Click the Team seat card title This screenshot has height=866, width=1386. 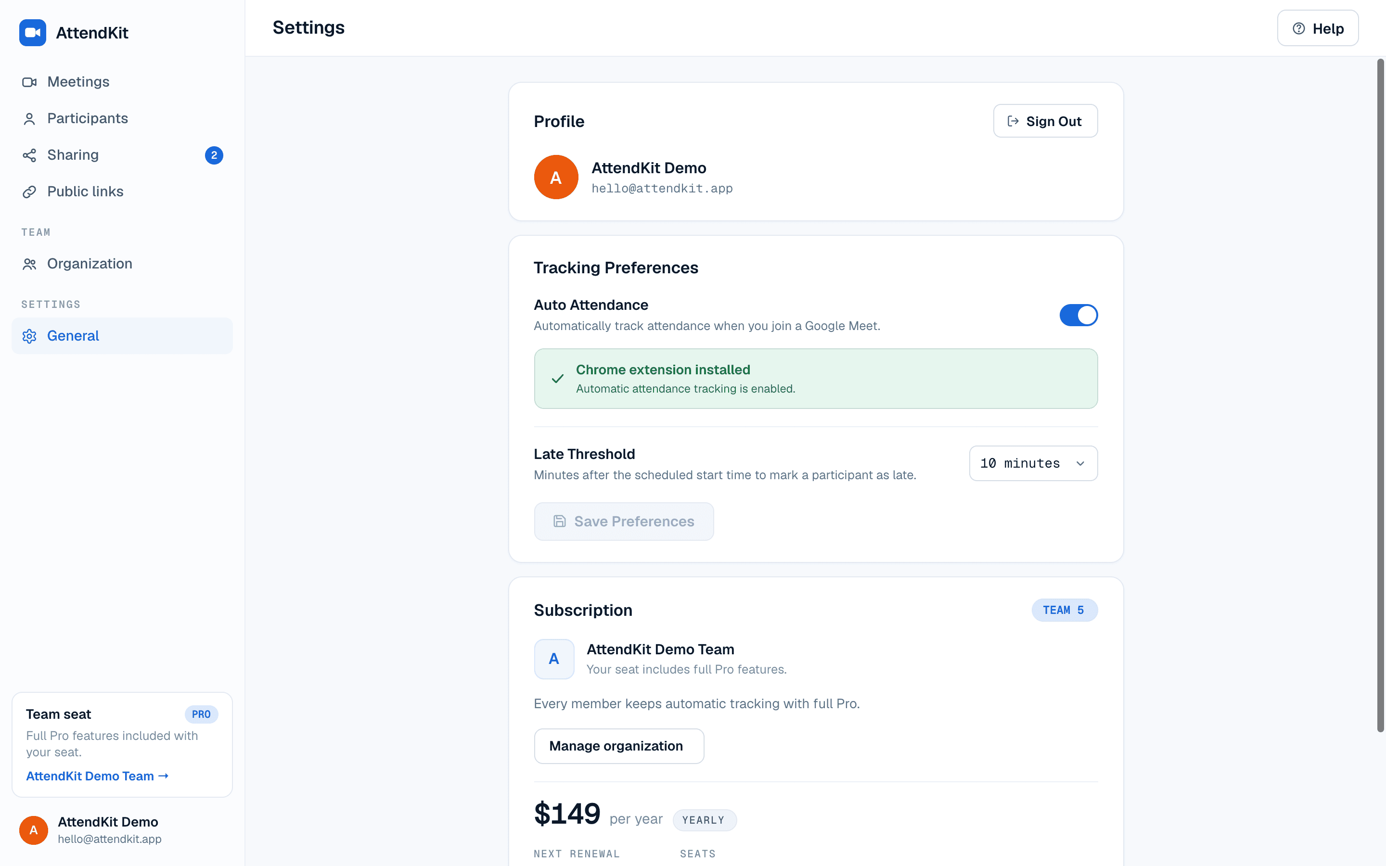coord(58,714)
